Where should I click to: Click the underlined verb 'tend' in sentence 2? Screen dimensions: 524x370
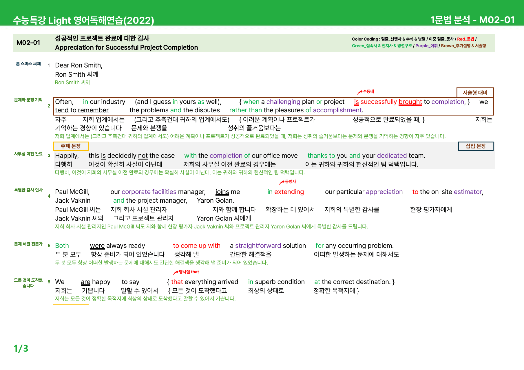62,110
